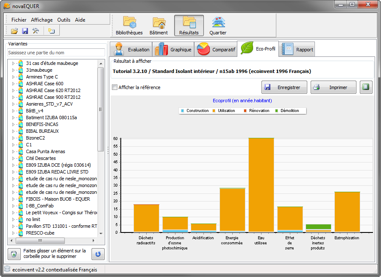Click the Démolition green legend swatch
This screenshot has height=277, width=381.
pos(276,111)
